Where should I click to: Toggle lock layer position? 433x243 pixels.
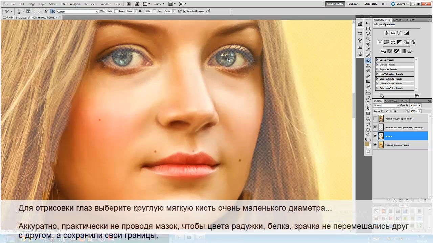(x=391, y=111)
